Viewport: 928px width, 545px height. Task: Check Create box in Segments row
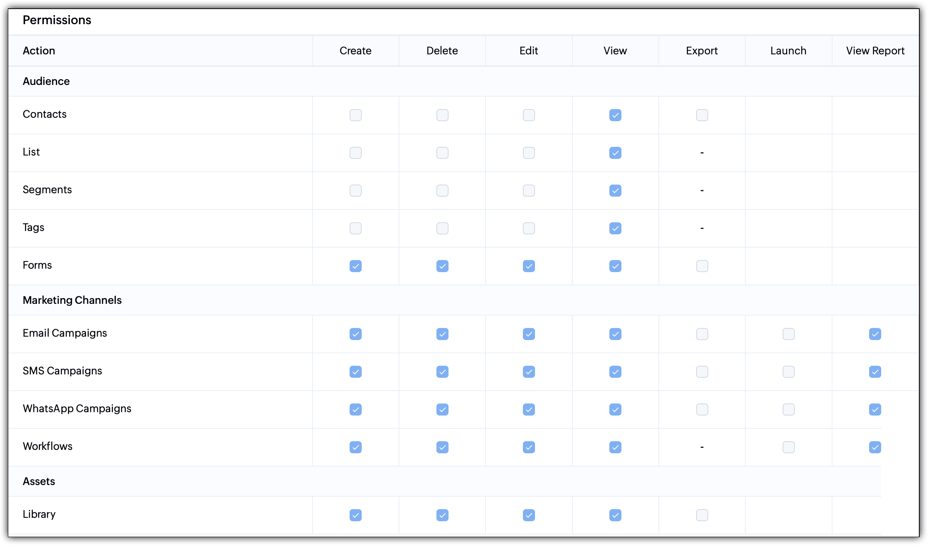[355, 191]
